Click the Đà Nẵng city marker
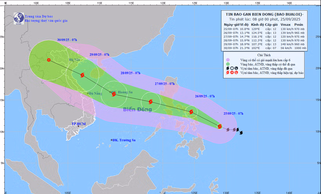 (88, 93)
